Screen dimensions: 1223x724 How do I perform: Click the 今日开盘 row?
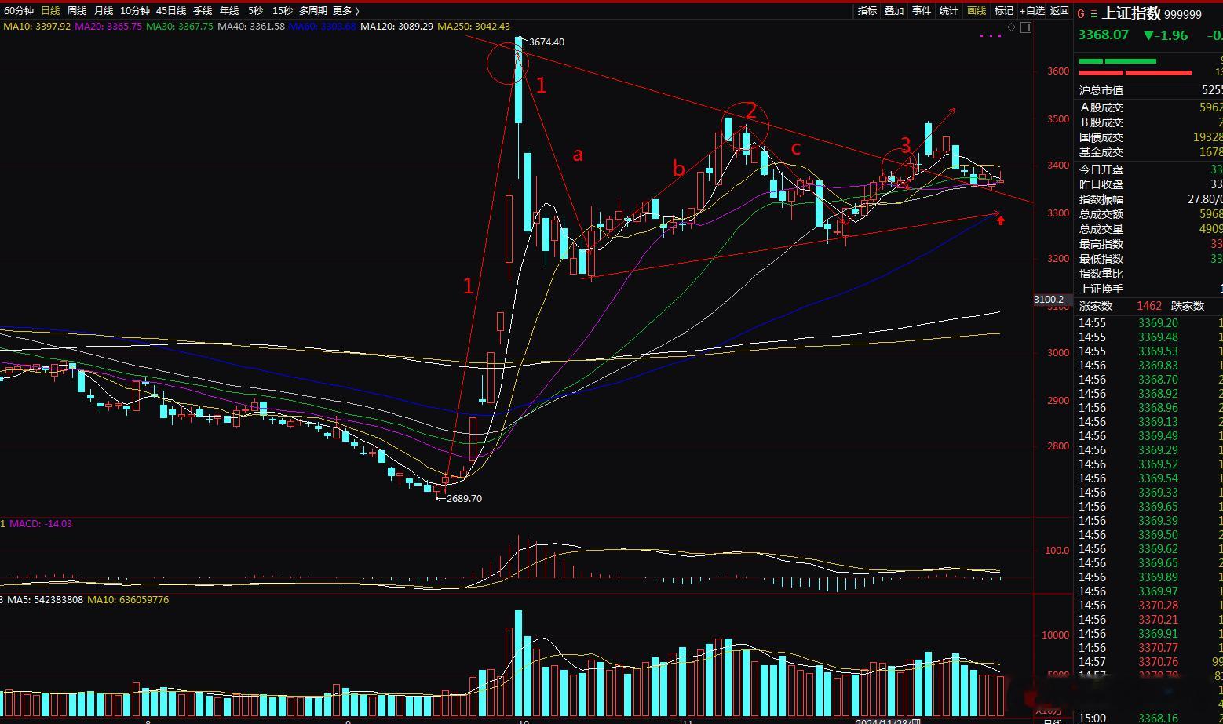pyautogui.click(x=1149, y=169)
